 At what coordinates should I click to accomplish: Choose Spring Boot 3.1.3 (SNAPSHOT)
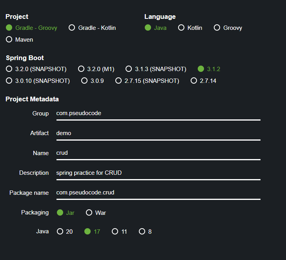click(156, 69)
